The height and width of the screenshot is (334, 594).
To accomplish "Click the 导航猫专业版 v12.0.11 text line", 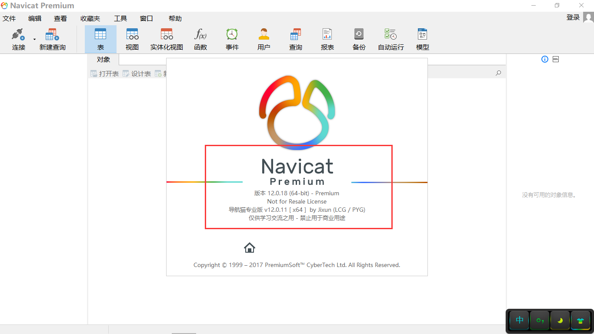I will pos(297,210).
